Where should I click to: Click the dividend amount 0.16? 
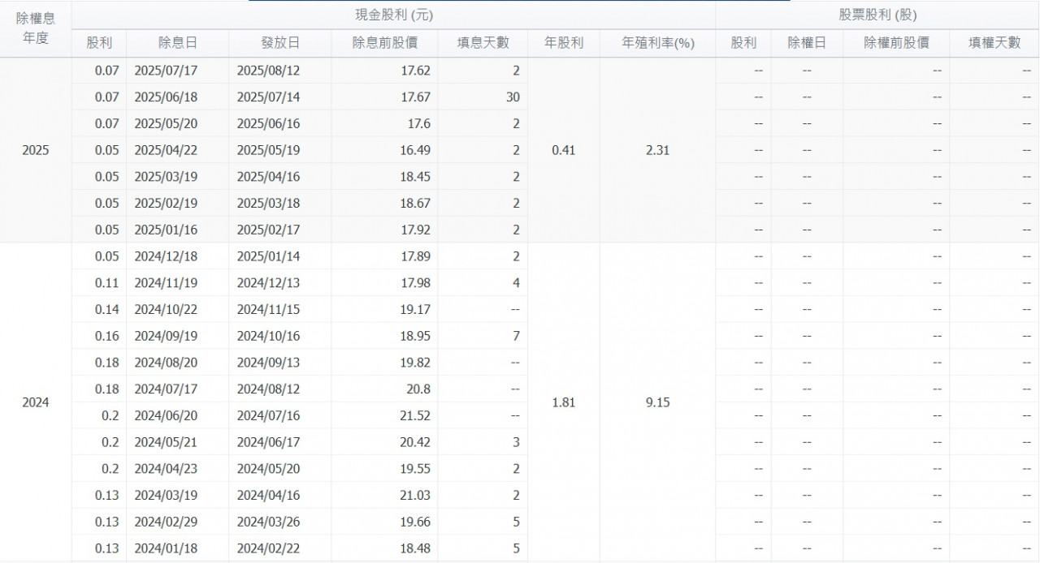coord(107,336)
